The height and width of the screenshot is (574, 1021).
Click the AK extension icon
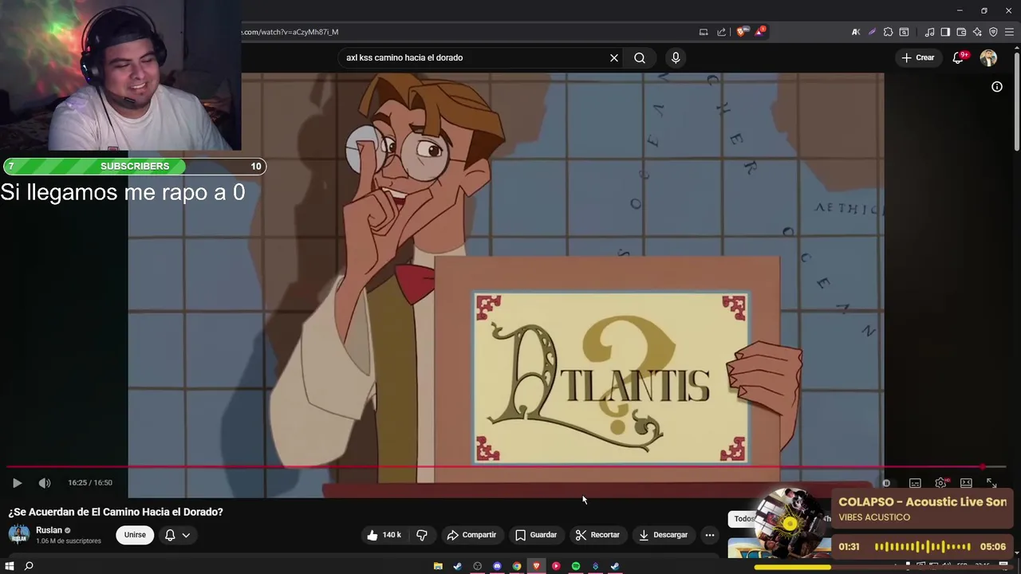click(856, 32)
